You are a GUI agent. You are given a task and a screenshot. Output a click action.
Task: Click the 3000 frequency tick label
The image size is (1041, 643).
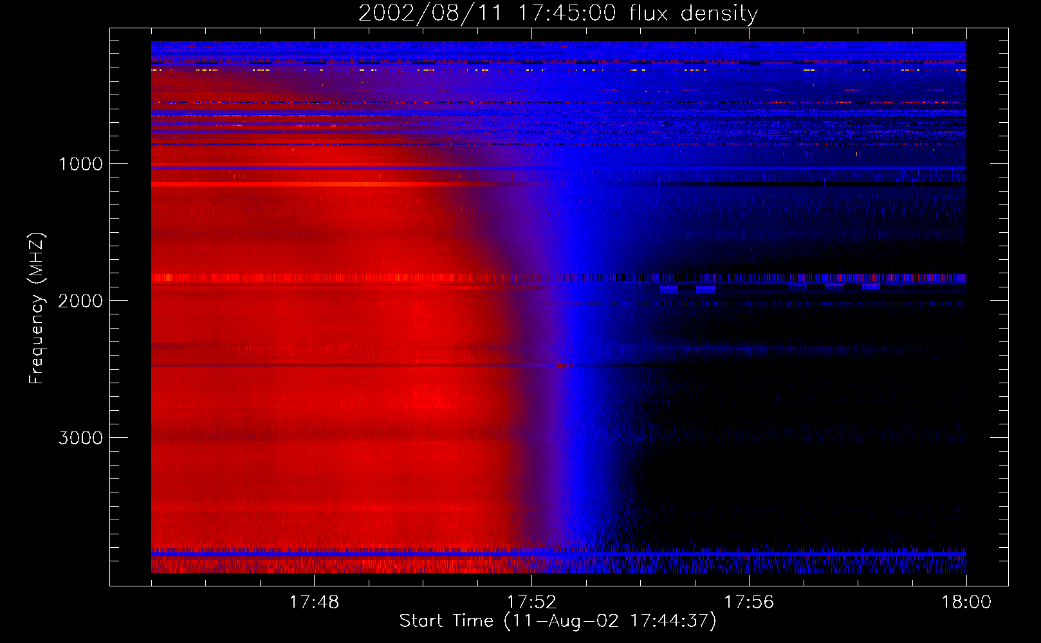click(80, 438)
